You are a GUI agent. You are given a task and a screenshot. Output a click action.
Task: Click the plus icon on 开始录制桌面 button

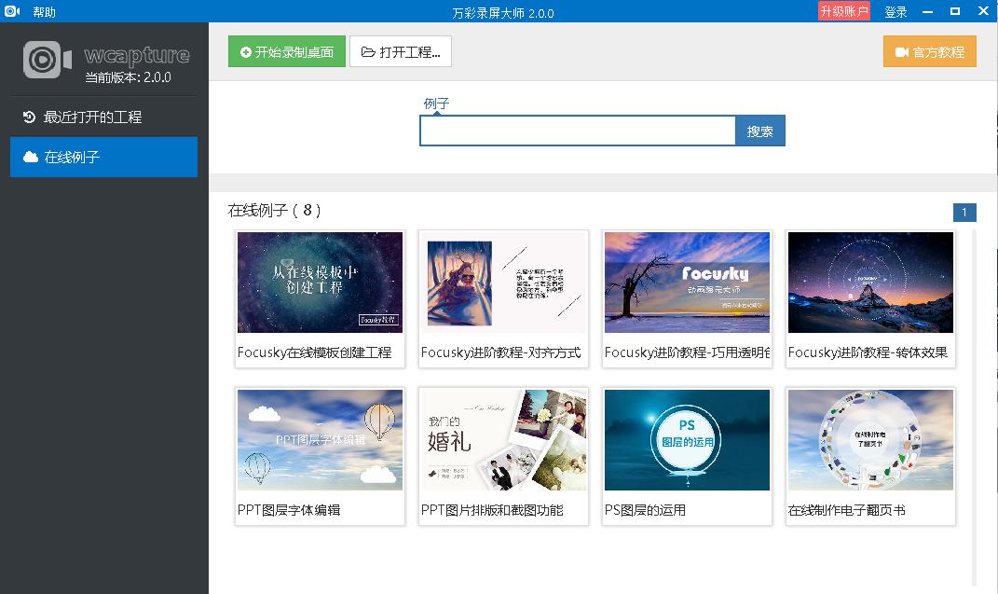pos(246,52)
